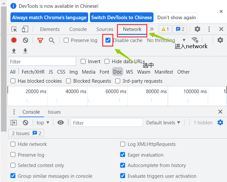227x182 pixels.
Task: Create live expression with eye icon
Action: click(60, 122)
